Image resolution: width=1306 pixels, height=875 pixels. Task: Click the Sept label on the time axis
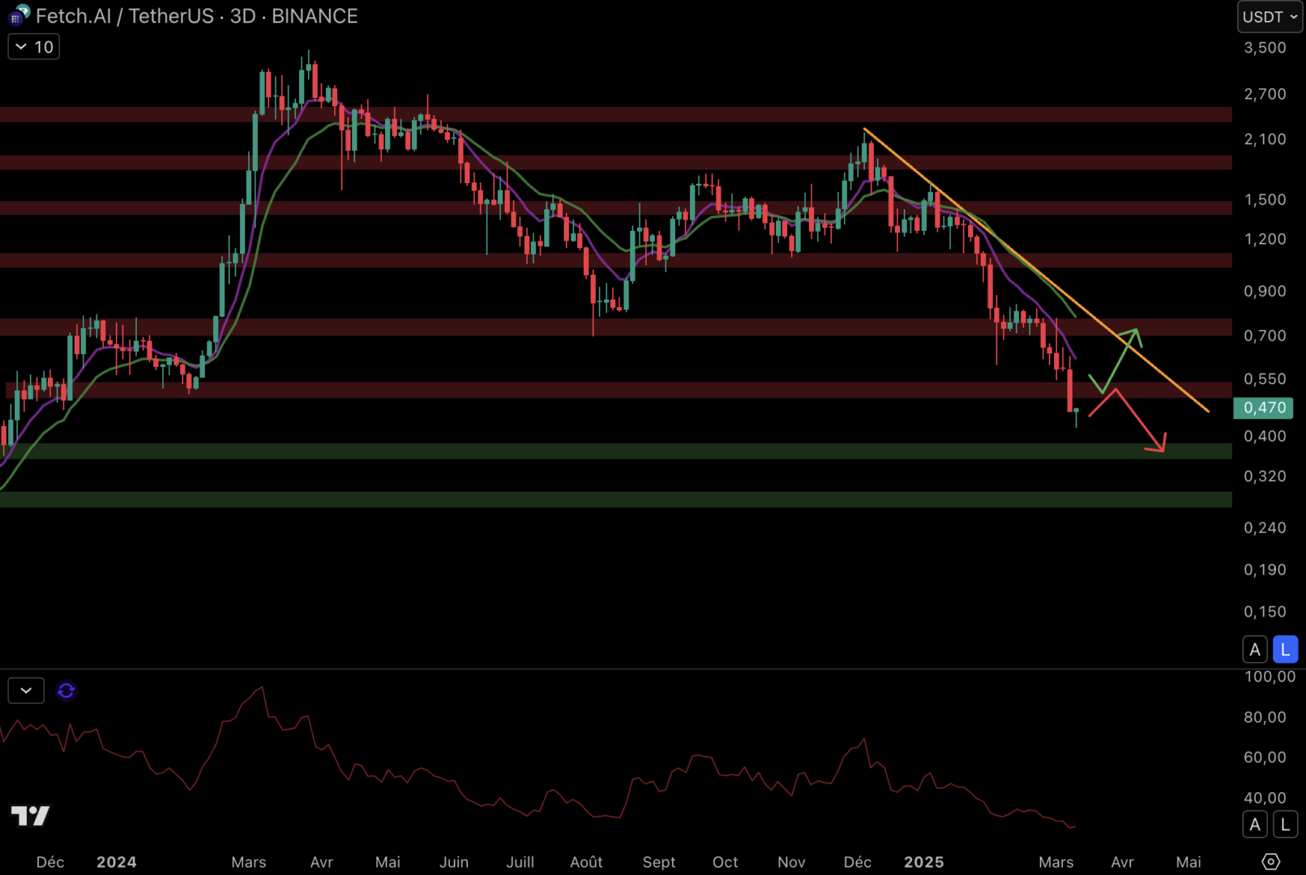pos(659,862)
